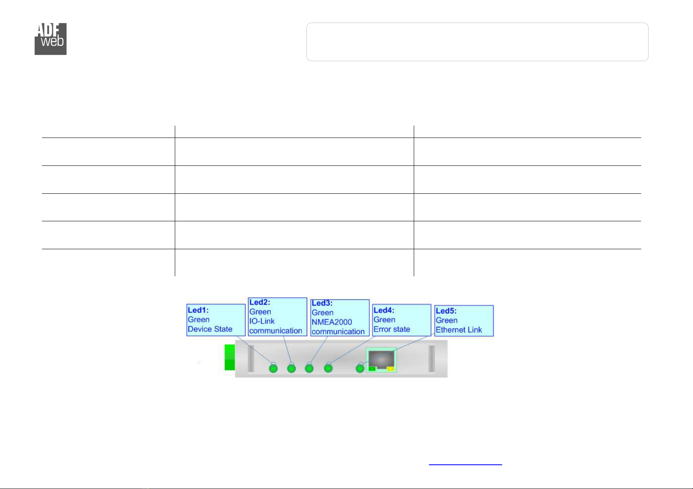Viewport: 693px width, 489px height.
Task: Select the Led1 Device State callout label
Action: point(216,320)
